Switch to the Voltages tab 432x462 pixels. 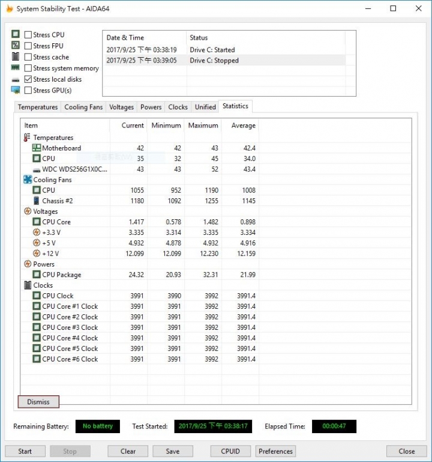pos(121,107)
